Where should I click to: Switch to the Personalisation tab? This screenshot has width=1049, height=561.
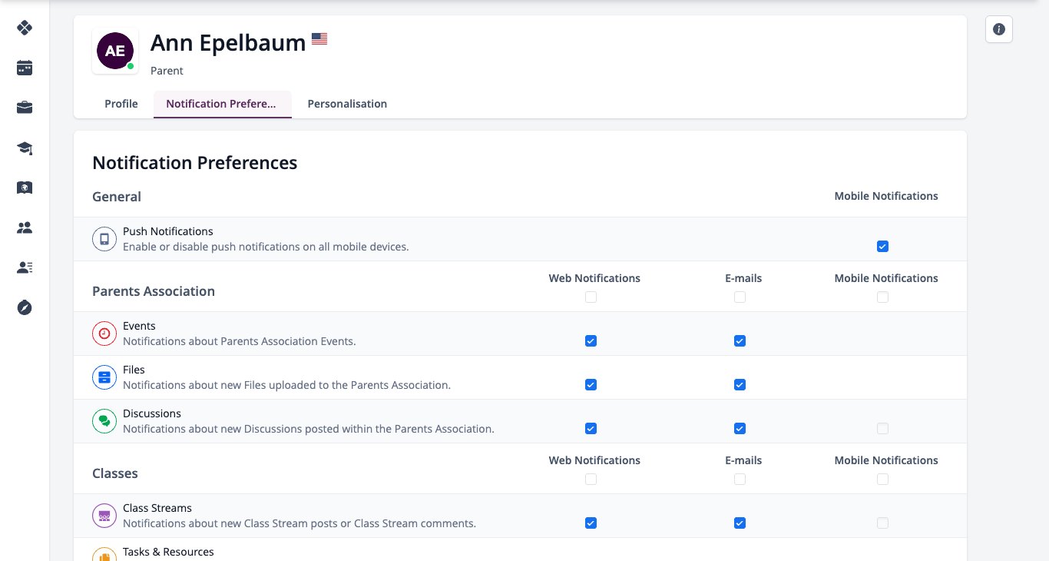point(347,104)
